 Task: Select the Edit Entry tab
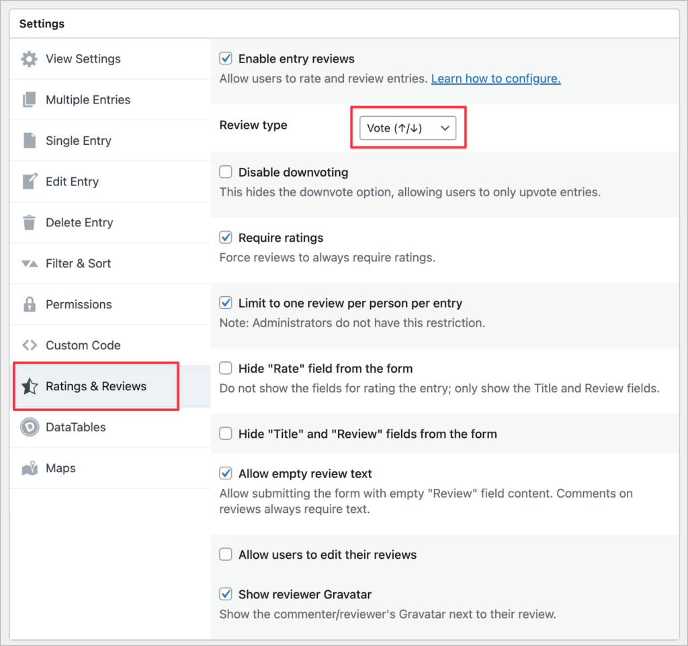pos(110,181)
